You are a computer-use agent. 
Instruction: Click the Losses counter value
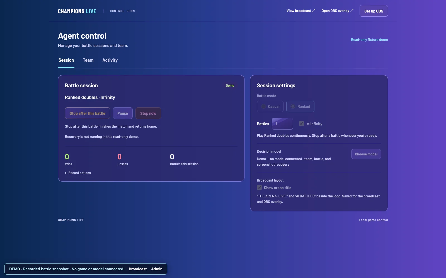pyautogui.click(x=119, y=157)
